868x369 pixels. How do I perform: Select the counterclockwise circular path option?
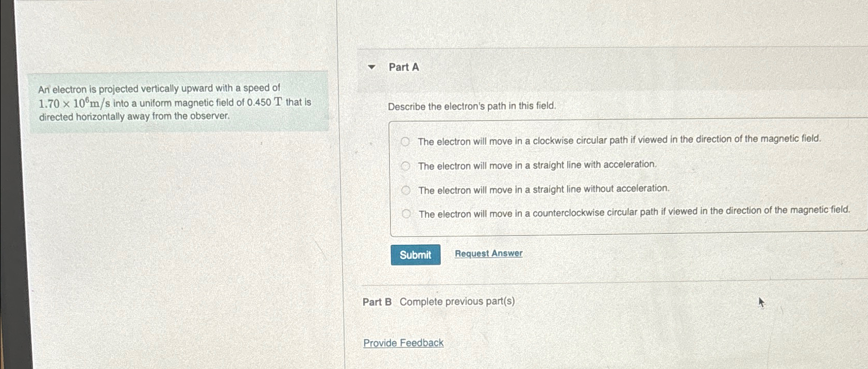(406, 213)
